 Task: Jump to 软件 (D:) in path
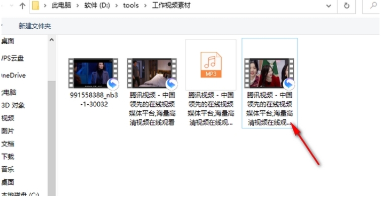coord(97,6)
